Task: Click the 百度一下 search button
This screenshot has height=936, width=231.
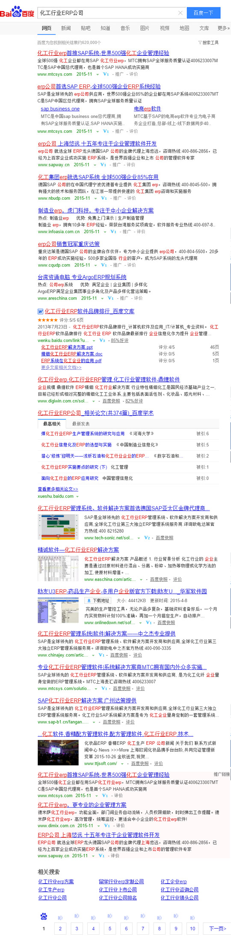Action: tap(203, 13)
